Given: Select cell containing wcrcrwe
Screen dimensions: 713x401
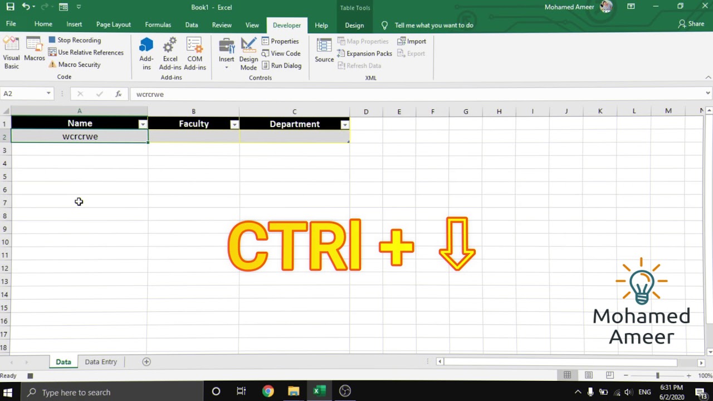Looking at the screenshot, I should [80, 136].
